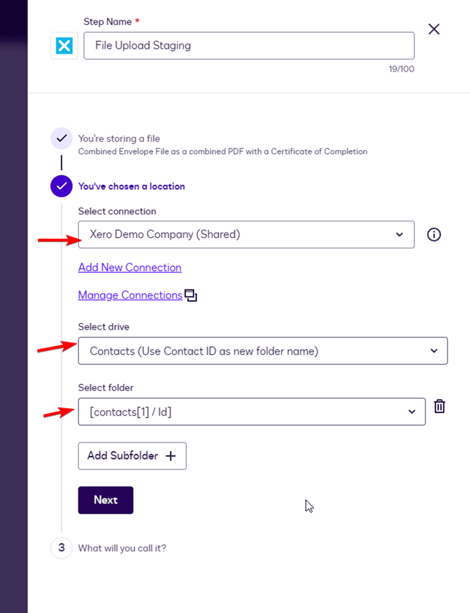Open the Select folder dropdown

(251, 411)
